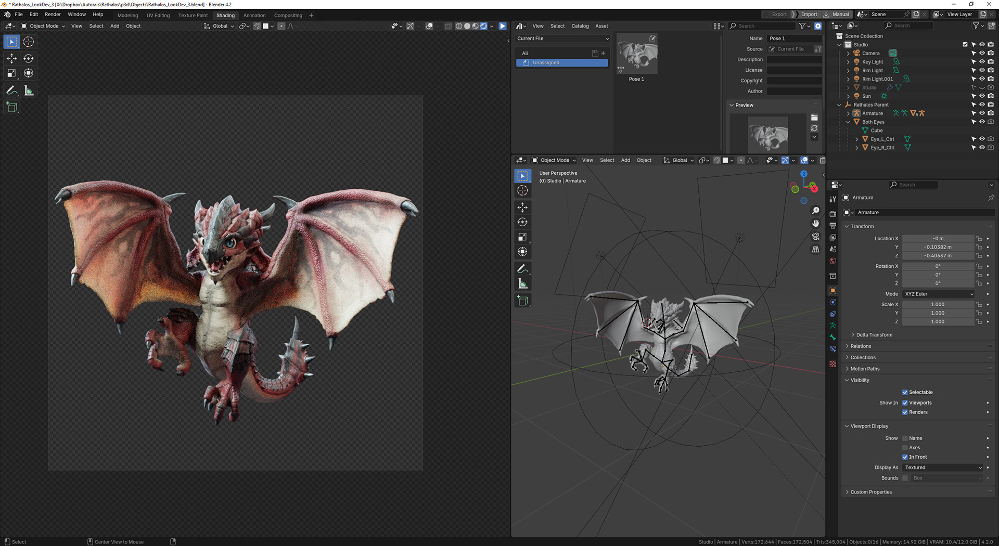This screenshot has height=546, width=999.
Task: Expand the Delta Transform section
Action: pos(874,335)
